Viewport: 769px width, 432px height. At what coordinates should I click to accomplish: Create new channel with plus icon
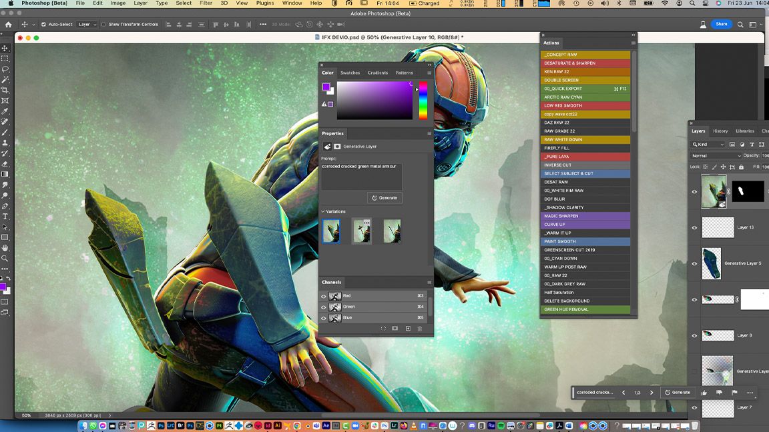coord(408,329)
